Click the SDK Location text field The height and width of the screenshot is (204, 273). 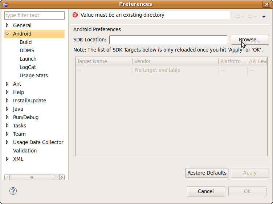168,40
